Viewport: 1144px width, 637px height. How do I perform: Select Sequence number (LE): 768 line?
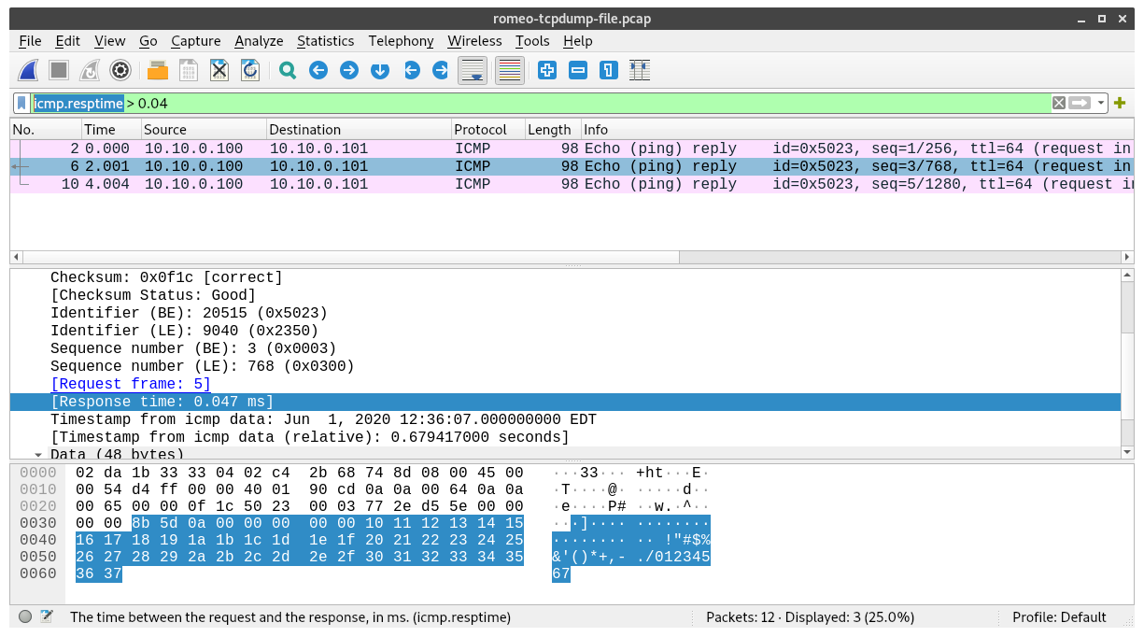point(203,366)
